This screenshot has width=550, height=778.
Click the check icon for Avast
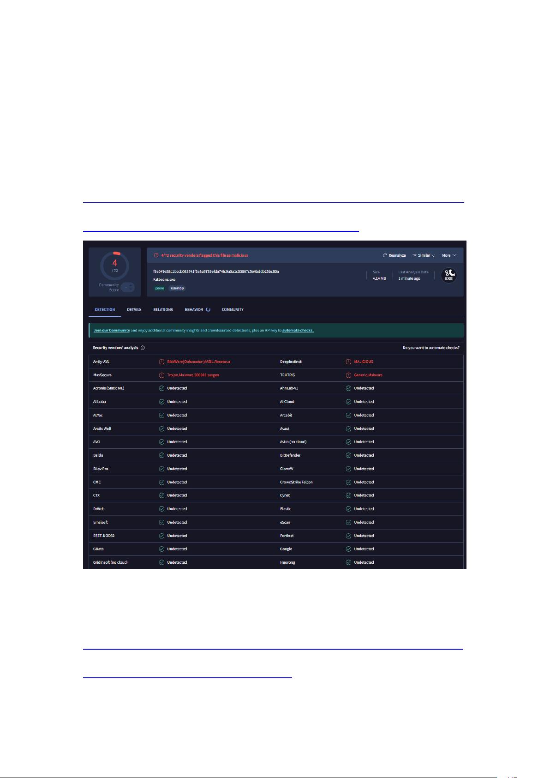(x=348, y=428)
